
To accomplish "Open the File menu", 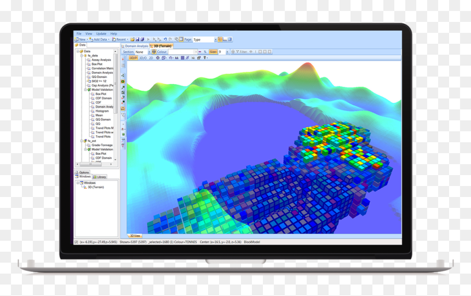I will [x=79, y=33].
